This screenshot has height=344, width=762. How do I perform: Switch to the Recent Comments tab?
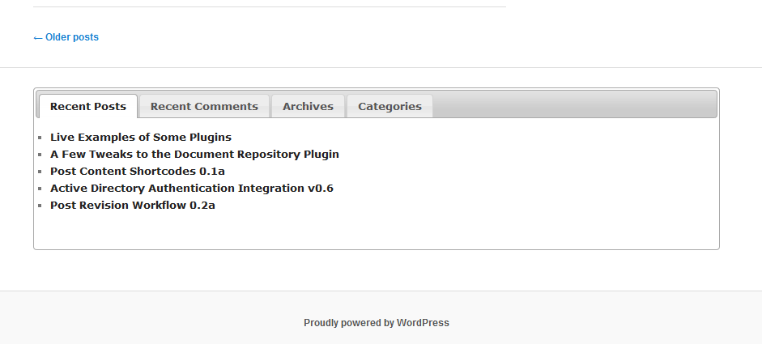pyautogui.click(x=204, y=106)
